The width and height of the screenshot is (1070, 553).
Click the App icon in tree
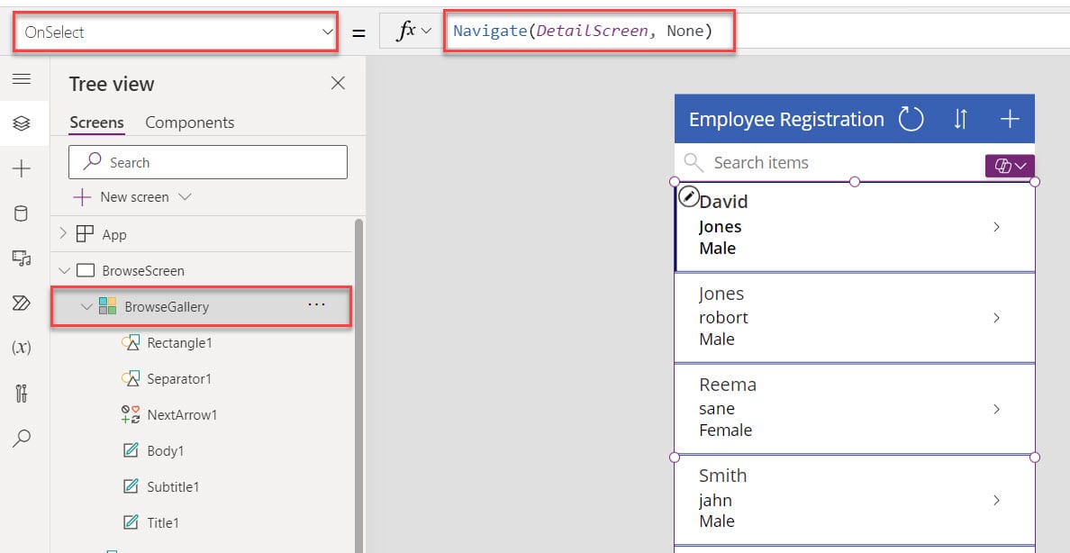[85, 234]
